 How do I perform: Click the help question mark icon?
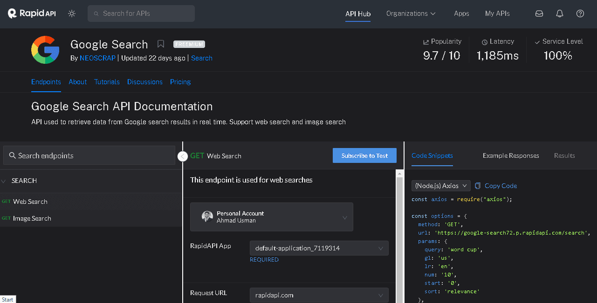[580, 13]
